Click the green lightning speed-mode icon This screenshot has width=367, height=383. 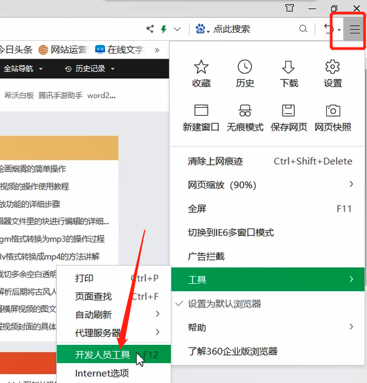point(163,29)
